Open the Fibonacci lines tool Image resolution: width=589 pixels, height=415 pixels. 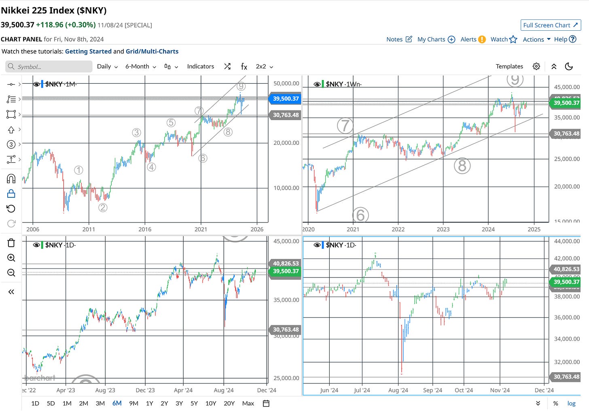point(11,99)
